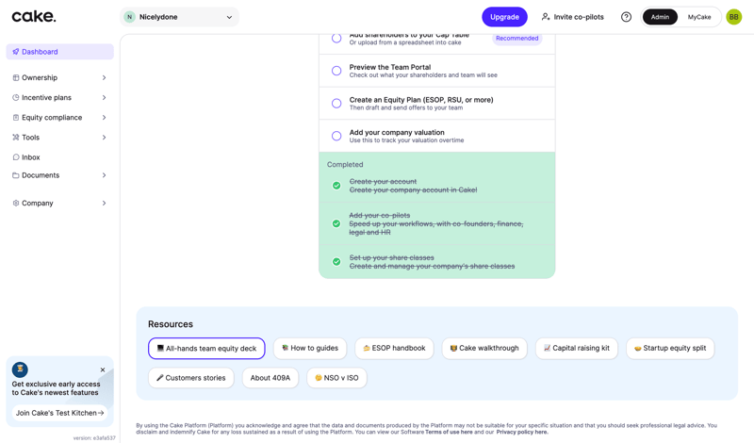Image resolution: width=754 pixels, height=443 pixels.
Task: Switch to the MyCake view toggle
Action: [699, 17]
